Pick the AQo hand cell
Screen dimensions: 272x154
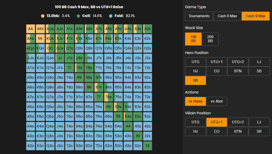[31, 48]
